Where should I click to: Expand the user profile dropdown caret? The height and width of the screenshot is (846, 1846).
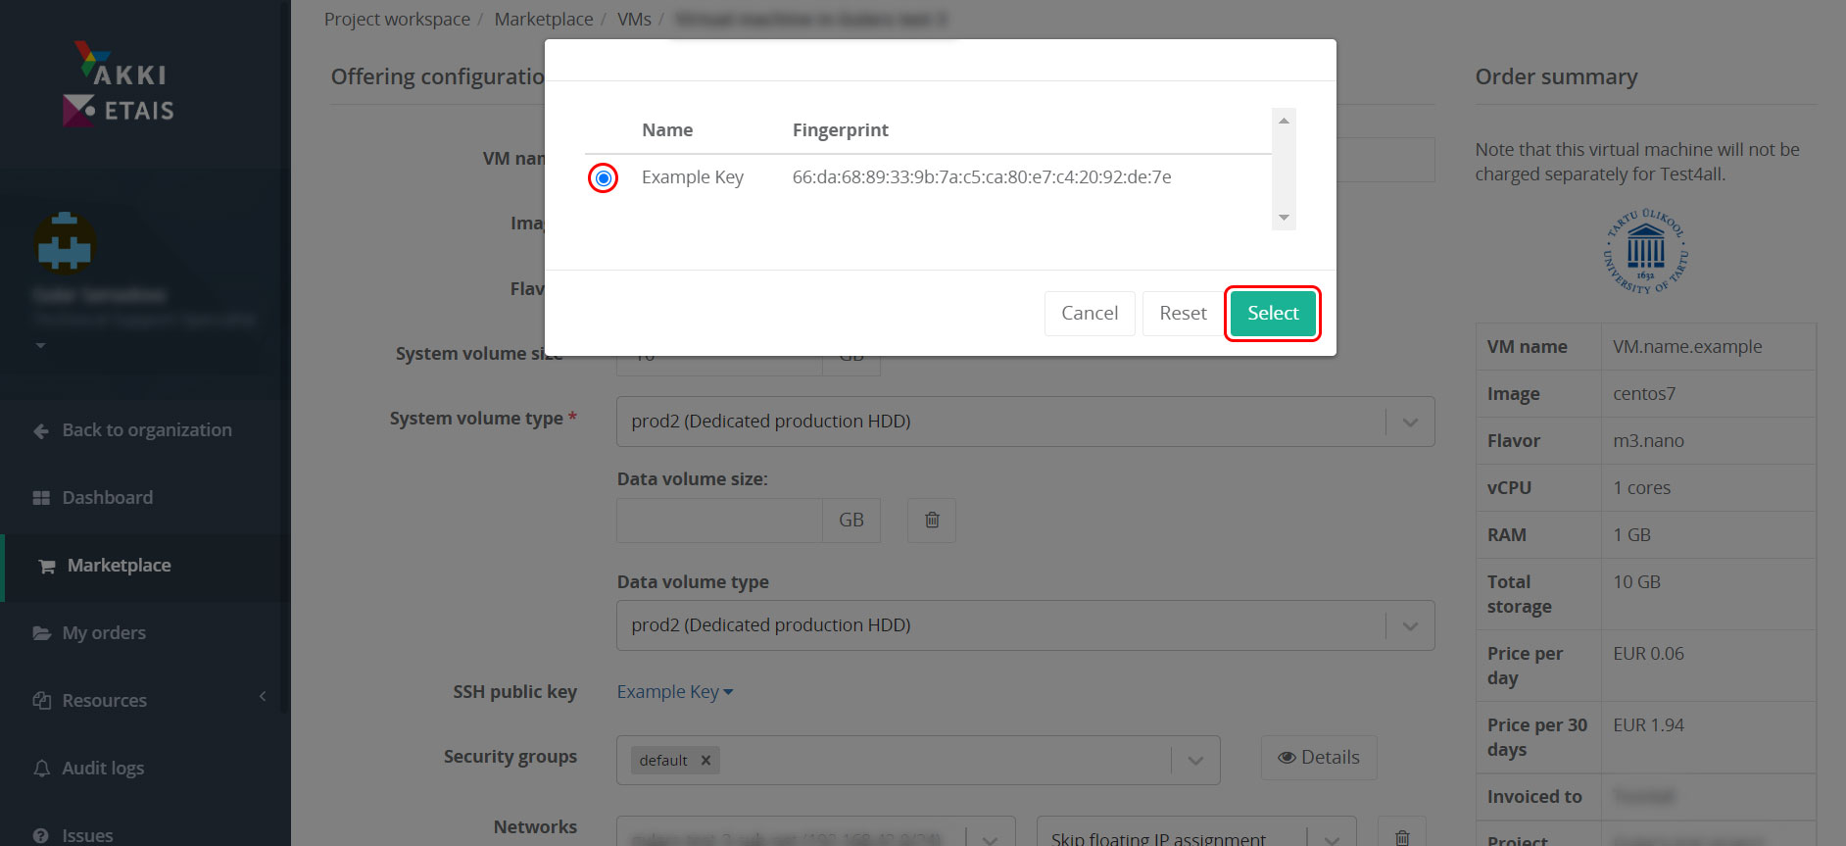pyautogui.click(x=40, y=345)
